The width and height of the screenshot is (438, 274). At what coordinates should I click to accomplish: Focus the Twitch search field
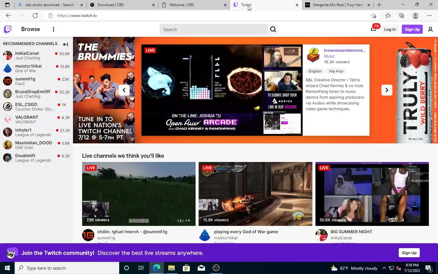pyautogui.click(x=214, y=29)
